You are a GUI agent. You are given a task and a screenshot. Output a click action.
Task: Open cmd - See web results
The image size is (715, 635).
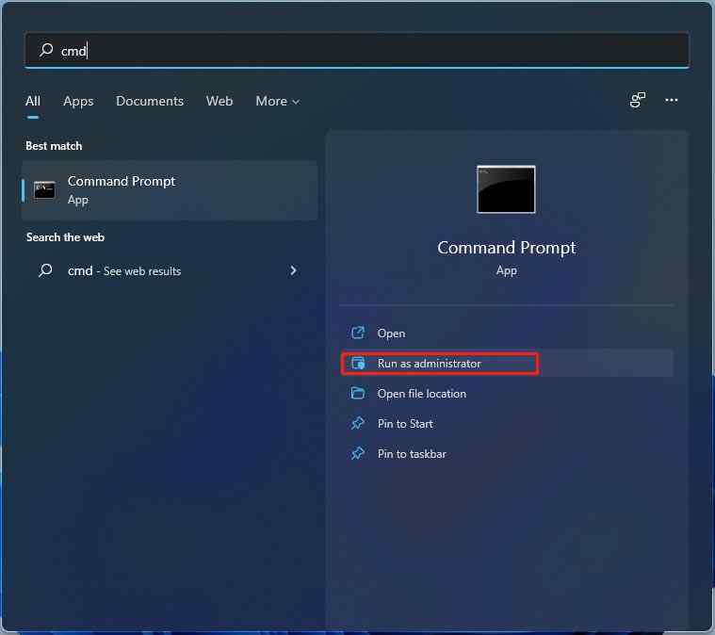click(x=170, y=271)
